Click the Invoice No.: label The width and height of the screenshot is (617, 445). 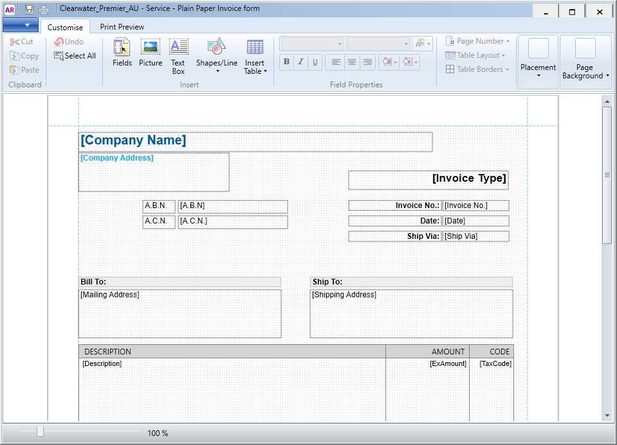click(395, 205)
